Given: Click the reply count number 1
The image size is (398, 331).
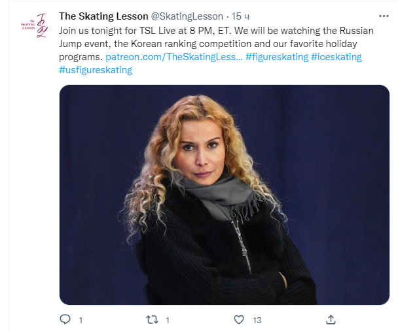Looking at the screenshot, I should (x=81, y=321).
